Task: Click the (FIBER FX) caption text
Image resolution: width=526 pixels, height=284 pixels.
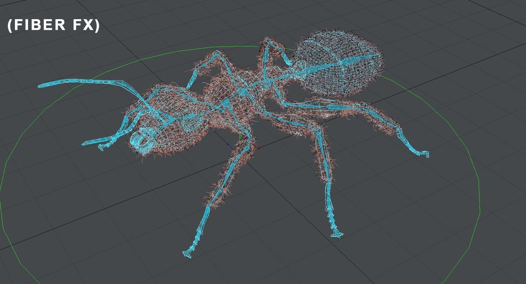Action: click(x=53, y=26)
